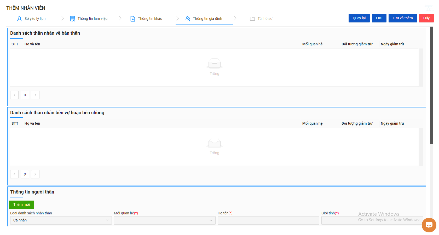Viewport: 439px width, 235px height.
Task: Expand the Loại danh sách nhân thân dropdown
Action: 61,220
